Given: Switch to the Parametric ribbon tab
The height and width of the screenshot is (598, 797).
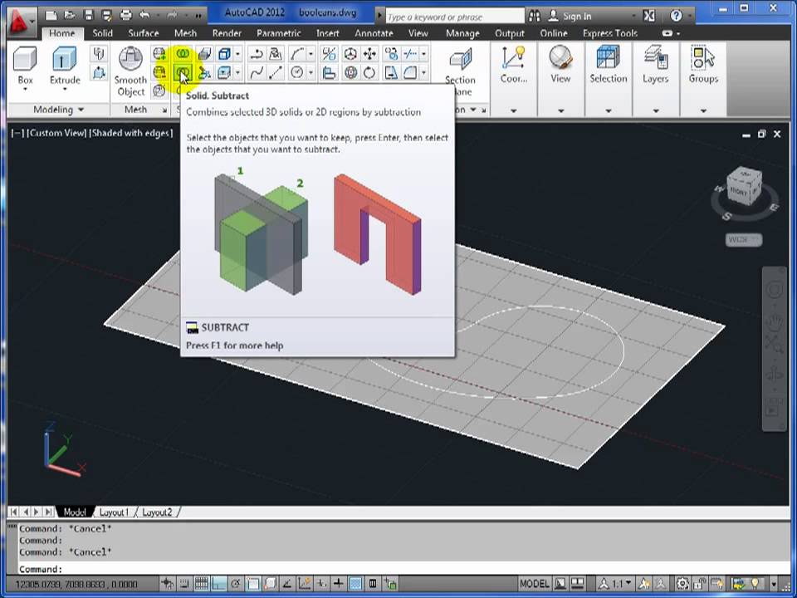Looking at the screenshot, I should [279, 33].
